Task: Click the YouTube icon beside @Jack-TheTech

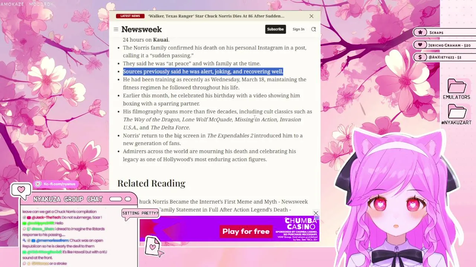Action: (29, 217)
